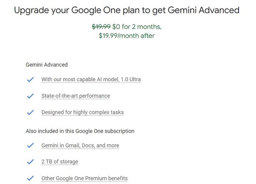Select 'Designed for highly complex tasks' link
256x184 pixels.
coord(82,112)
